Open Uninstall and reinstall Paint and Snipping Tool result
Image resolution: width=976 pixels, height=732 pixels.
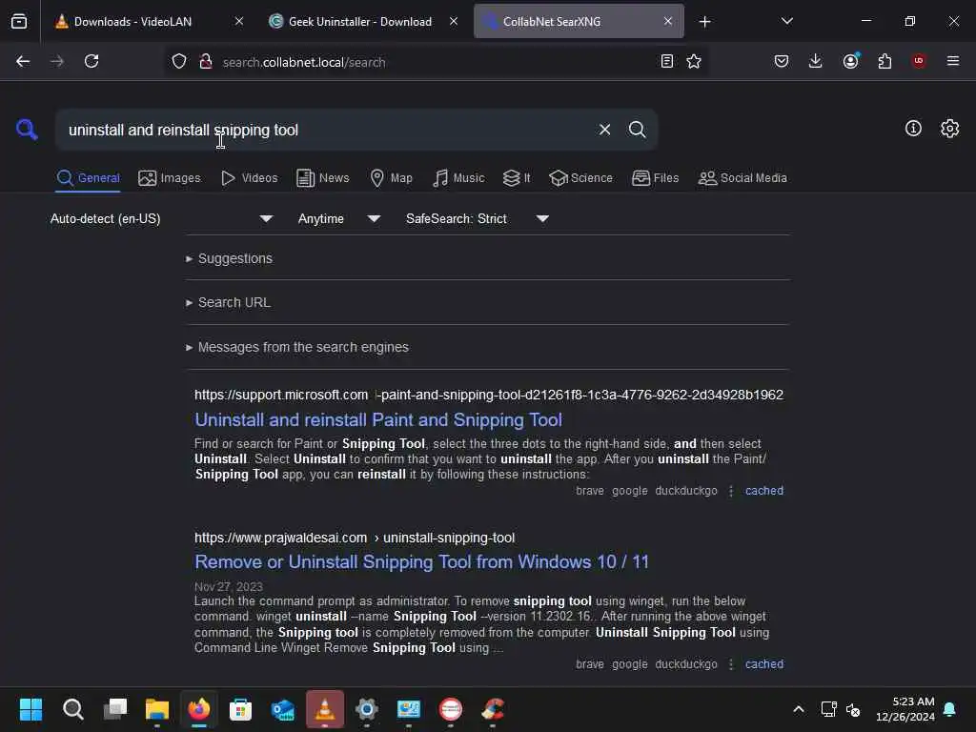point(377,419)
